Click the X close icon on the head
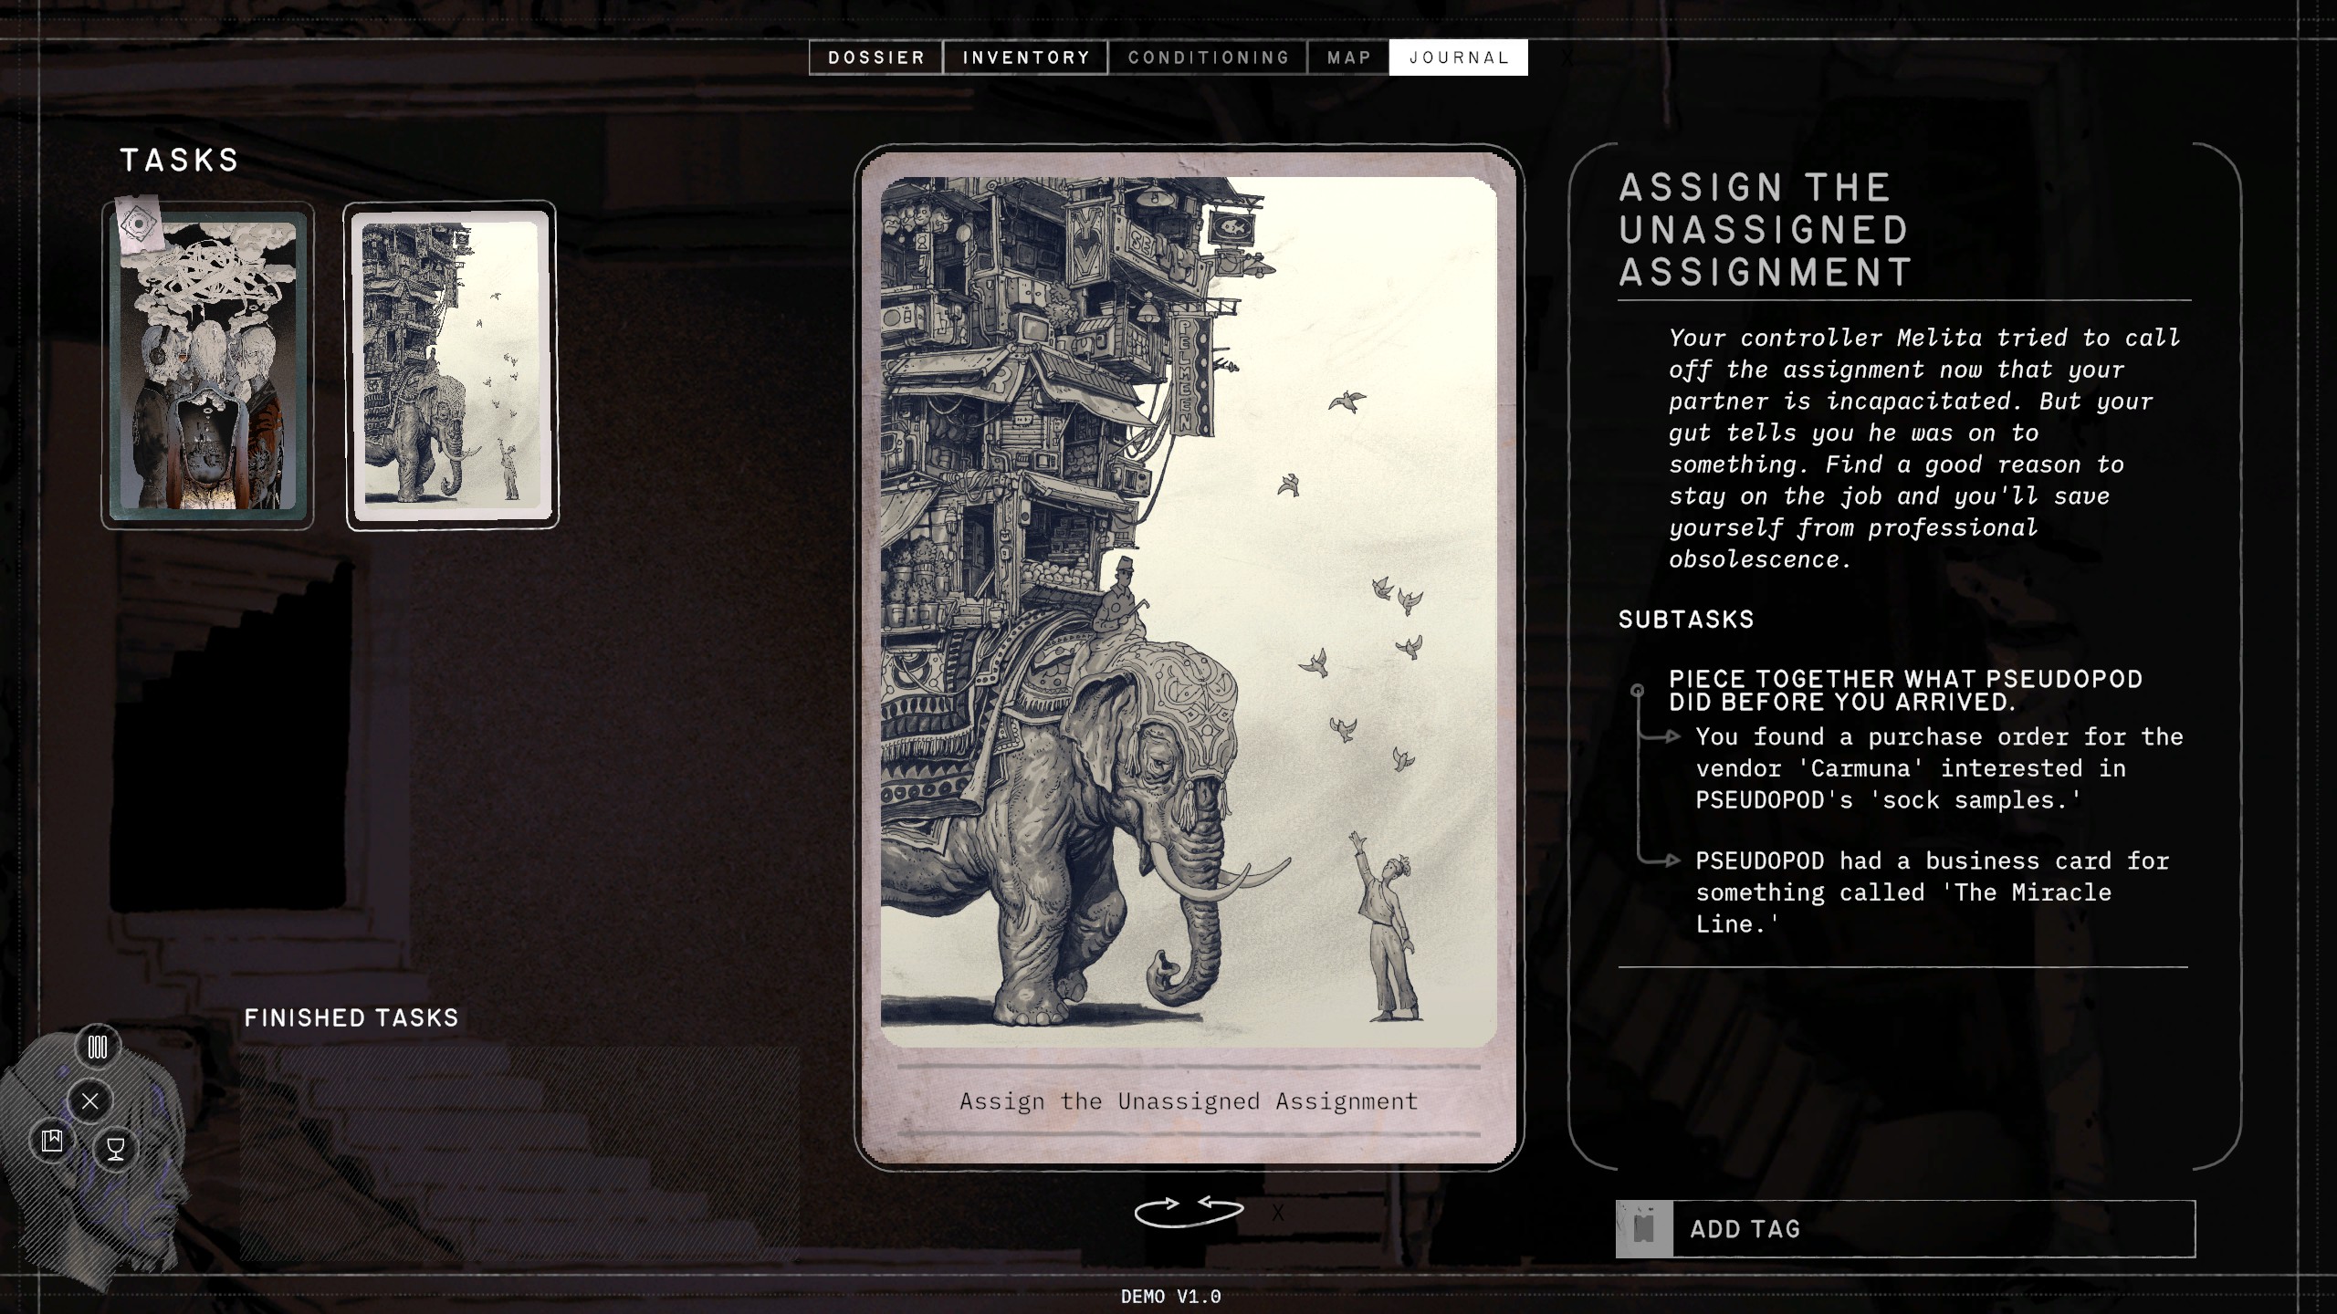This screenshot has height=1314, width=2337. coord(89,1101)
